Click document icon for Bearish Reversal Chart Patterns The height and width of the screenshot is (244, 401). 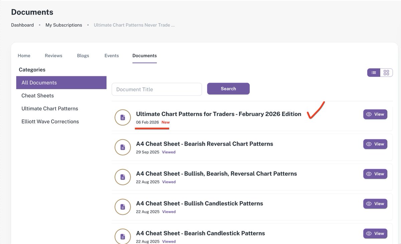pyautogui.click(x=123, y=147)
